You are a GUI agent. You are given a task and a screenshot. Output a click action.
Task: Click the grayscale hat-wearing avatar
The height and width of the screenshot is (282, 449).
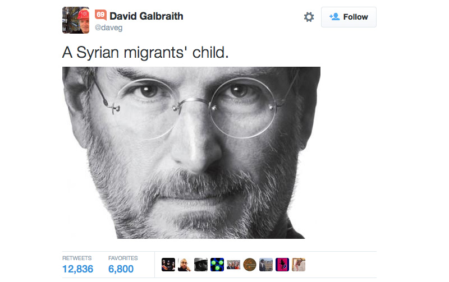[201, 265]
